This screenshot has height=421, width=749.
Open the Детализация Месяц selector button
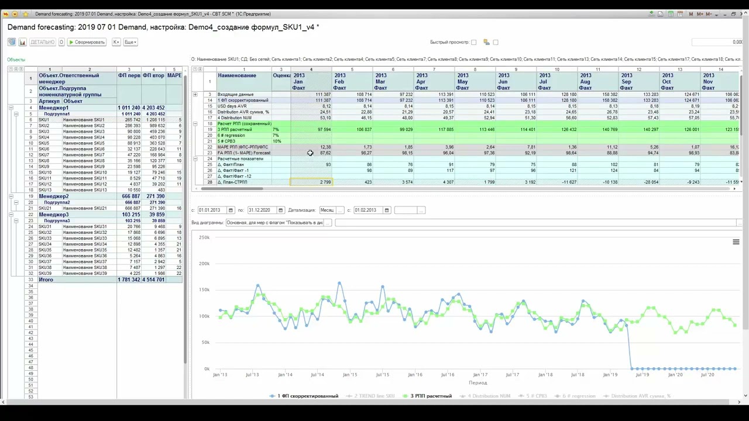pos(340,210)
